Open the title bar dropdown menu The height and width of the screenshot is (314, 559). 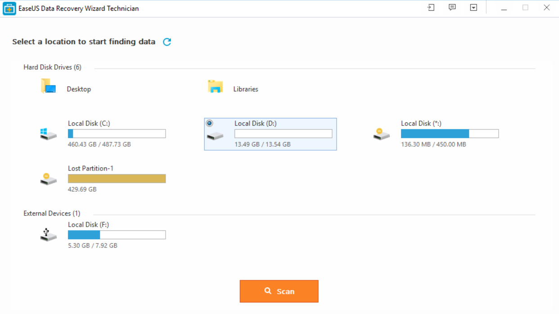tap(473, 8)
